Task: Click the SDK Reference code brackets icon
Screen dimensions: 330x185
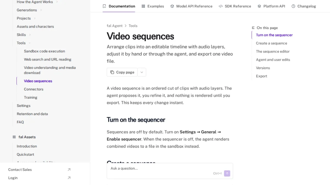Action: pyautogui.click(x=221, y=6)
